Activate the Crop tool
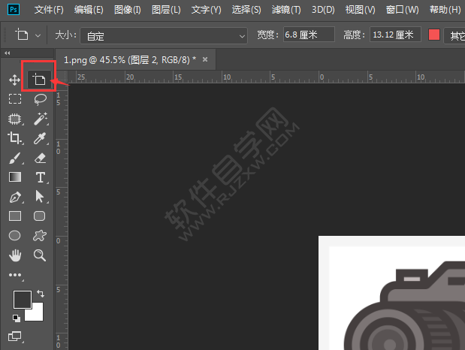Screen dimensions: 465x350 point(14,138)
